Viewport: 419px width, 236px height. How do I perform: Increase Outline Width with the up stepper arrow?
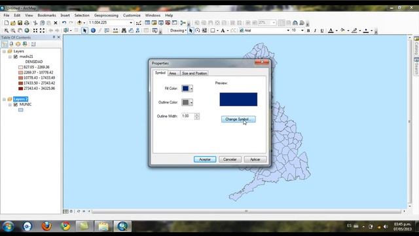coord(197,115)
